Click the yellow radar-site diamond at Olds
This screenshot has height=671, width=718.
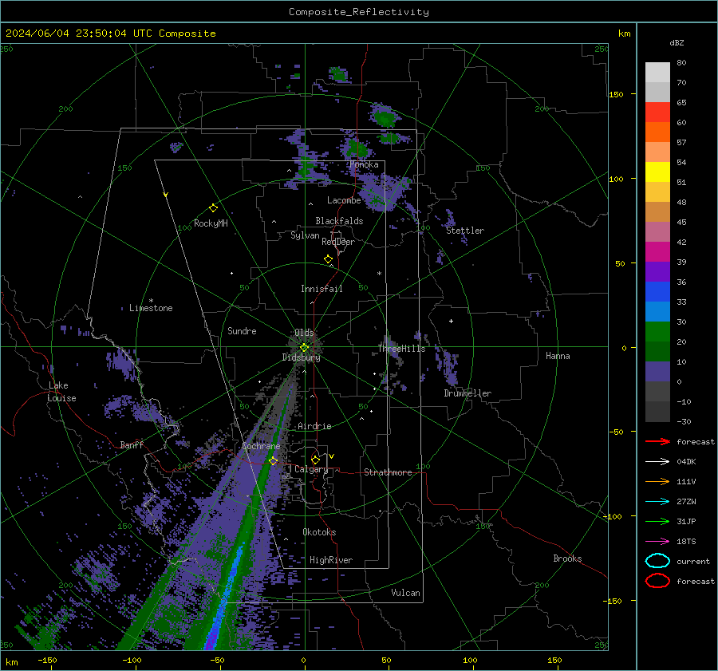[304, 348]
